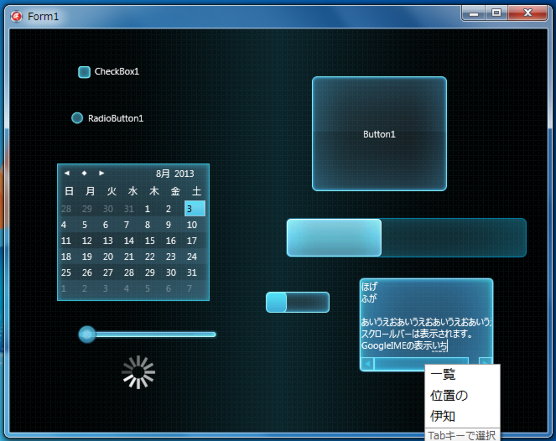Toggle the CheckBox1 checkbox
The width and height of the screenshot is (556, 441).
84,72
